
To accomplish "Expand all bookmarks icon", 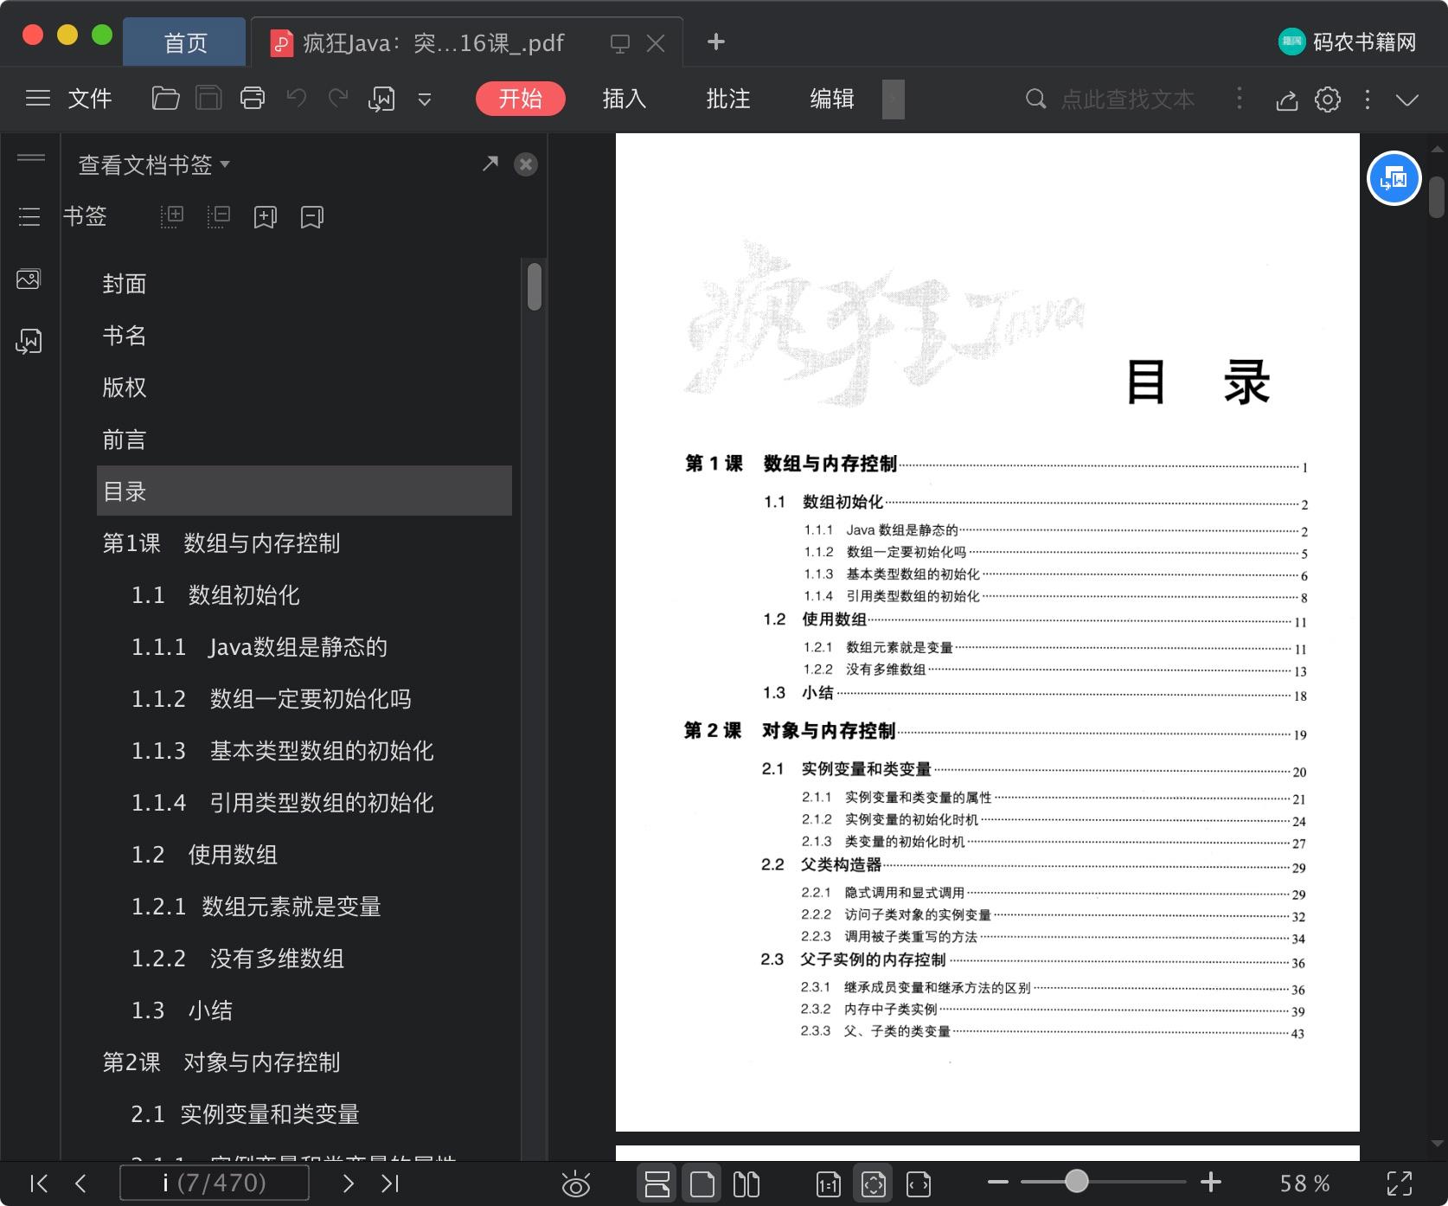I will 172,216.
